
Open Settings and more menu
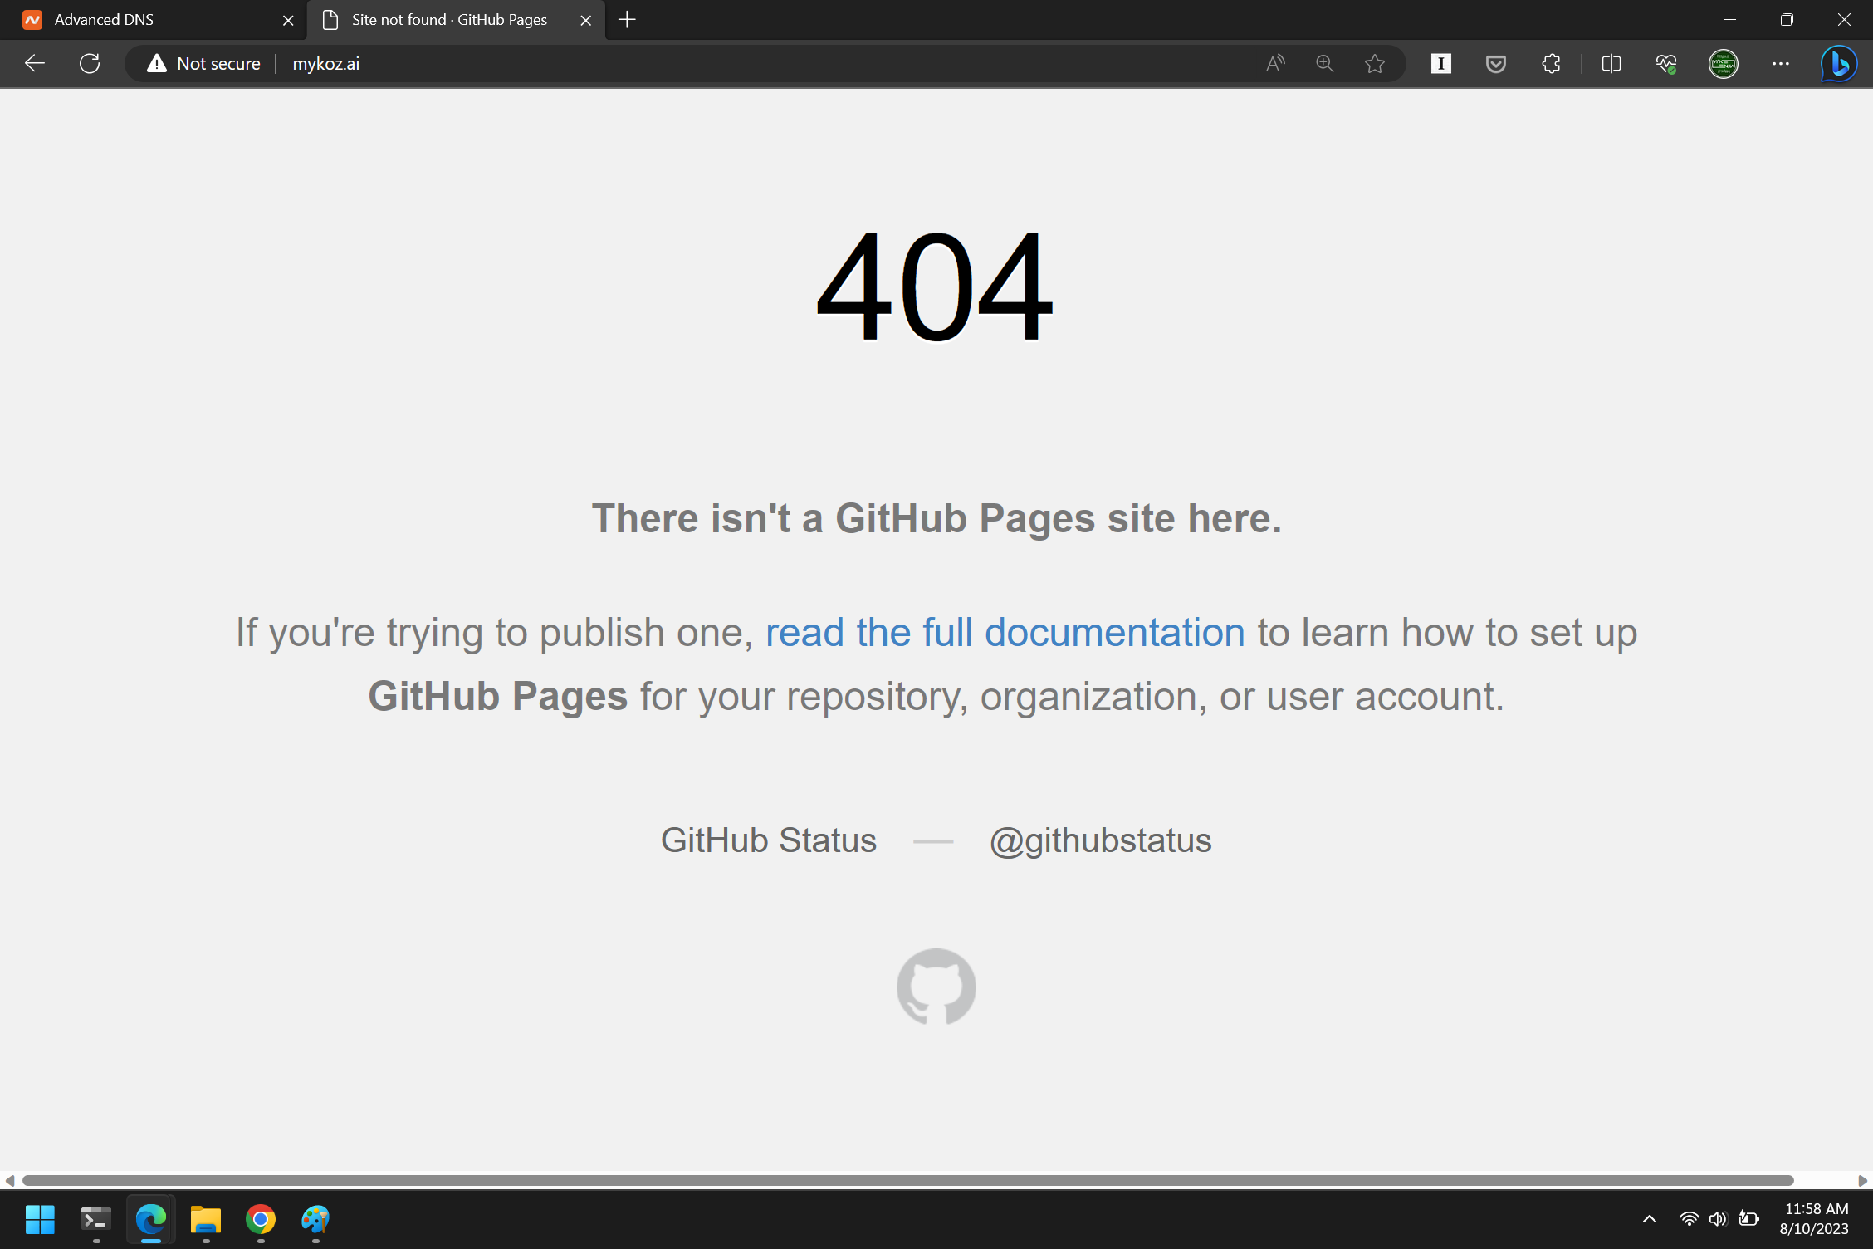pyautogui.click(x=1781, y=63)
